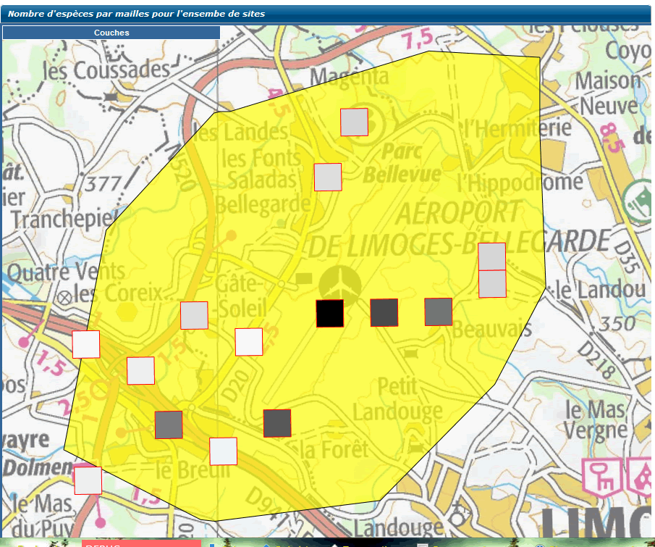Select the dark gray cell right of the black cell
Screen dimensions: 655x547
(x=384, y=312)
